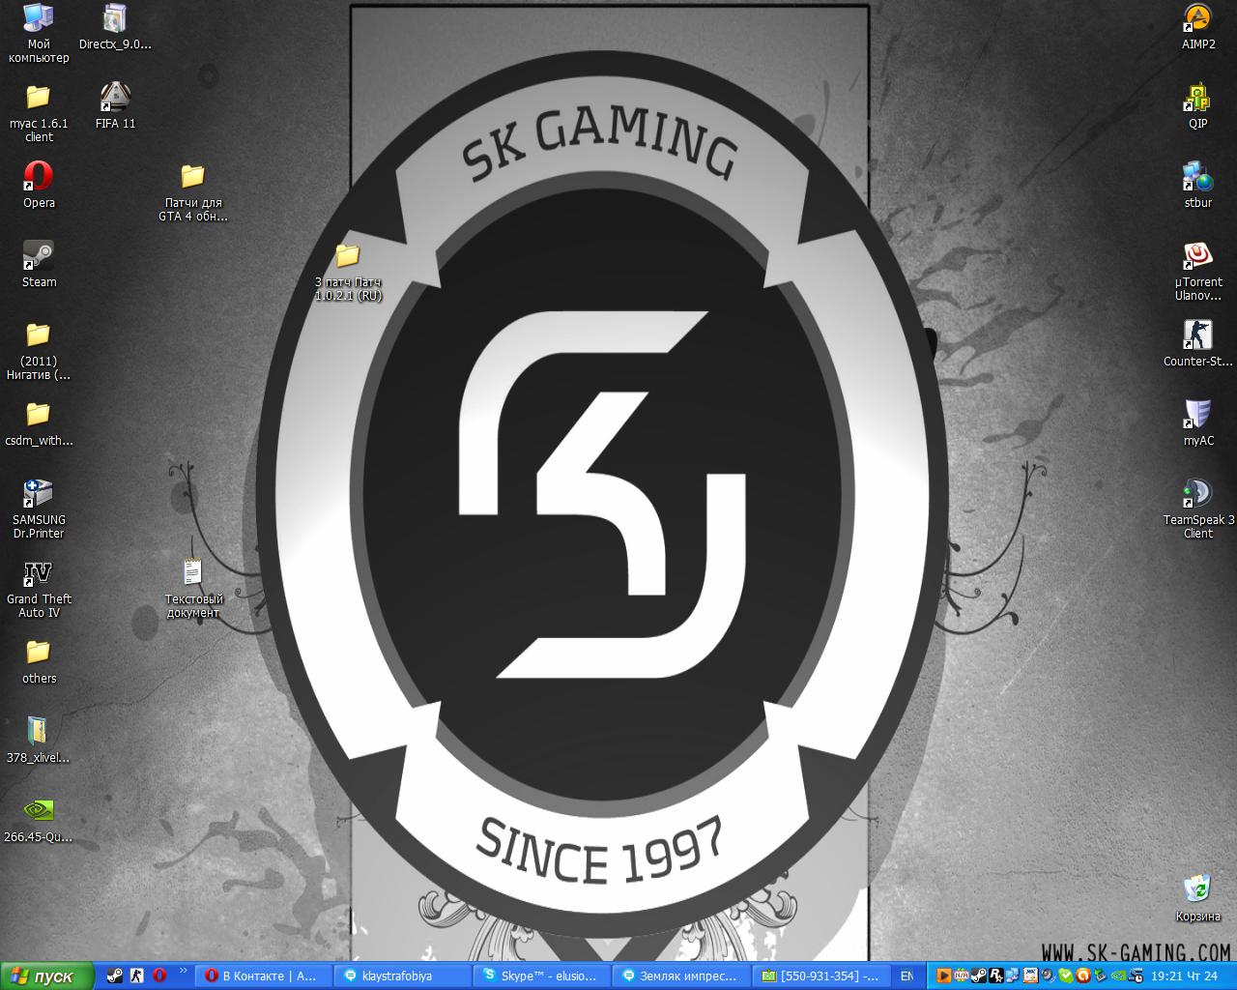
Task: Click the Steam icon in Quick Launch
Action: point(115,976)
